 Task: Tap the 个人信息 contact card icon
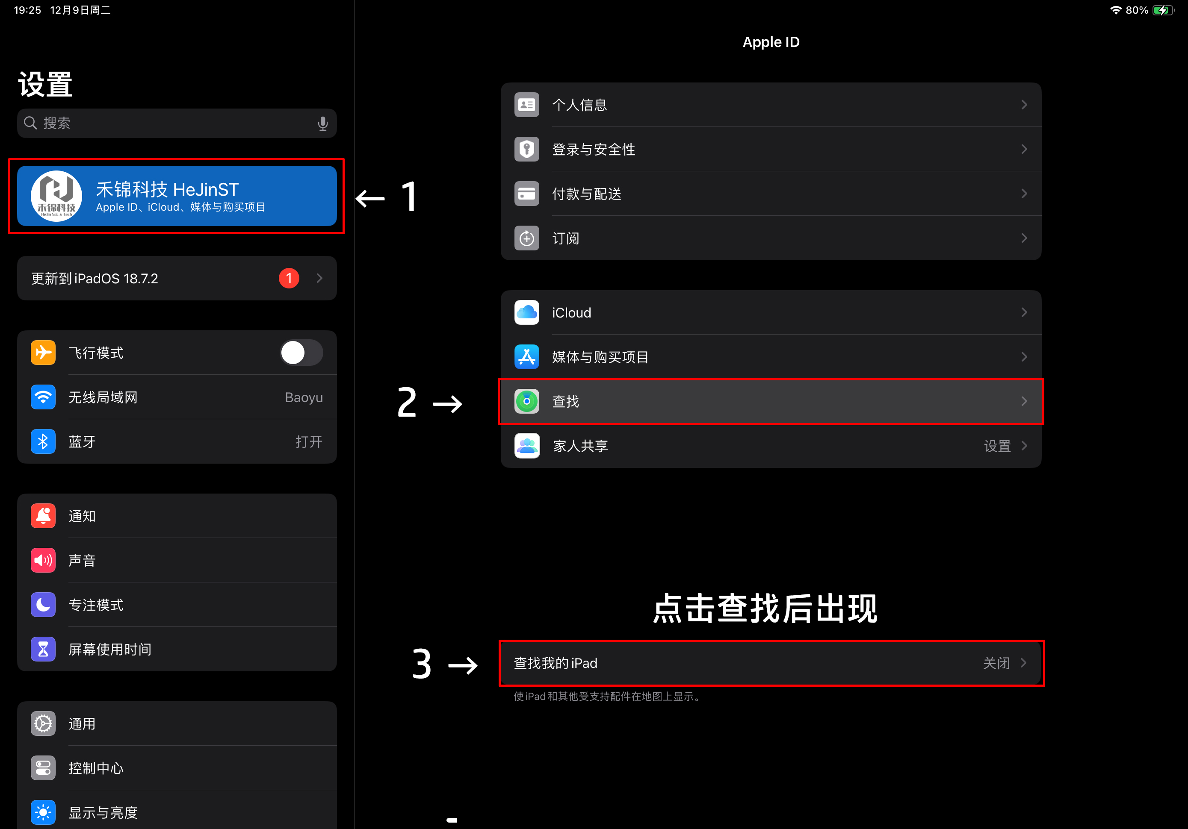point(527,105)
